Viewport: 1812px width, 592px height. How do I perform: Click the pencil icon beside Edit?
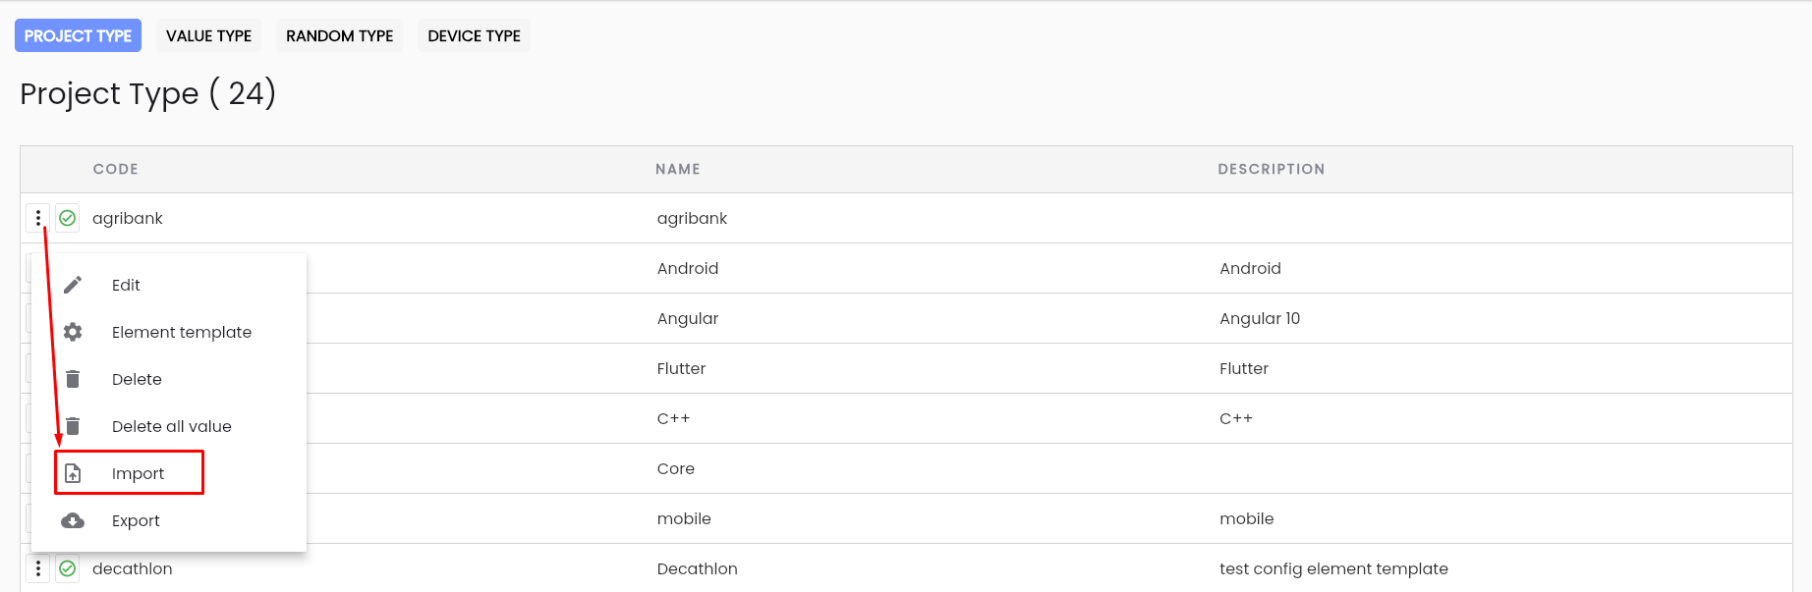pyautogui.click(x=73, y=285)
